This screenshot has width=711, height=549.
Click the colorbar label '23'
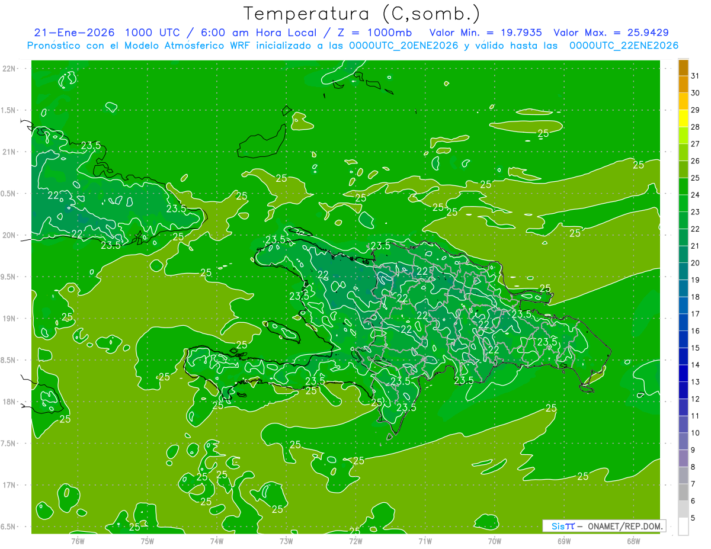[696, 212]
